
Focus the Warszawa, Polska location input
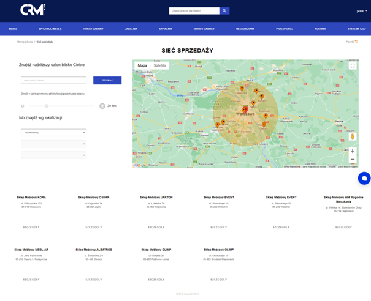pos(54,80)
